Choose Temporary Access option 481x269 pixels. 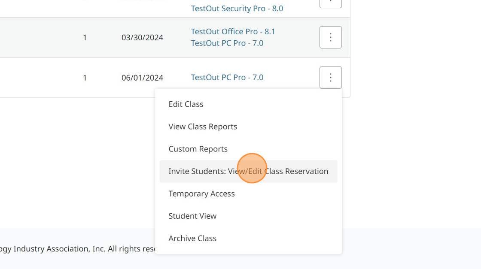click(x=201, y=193)
